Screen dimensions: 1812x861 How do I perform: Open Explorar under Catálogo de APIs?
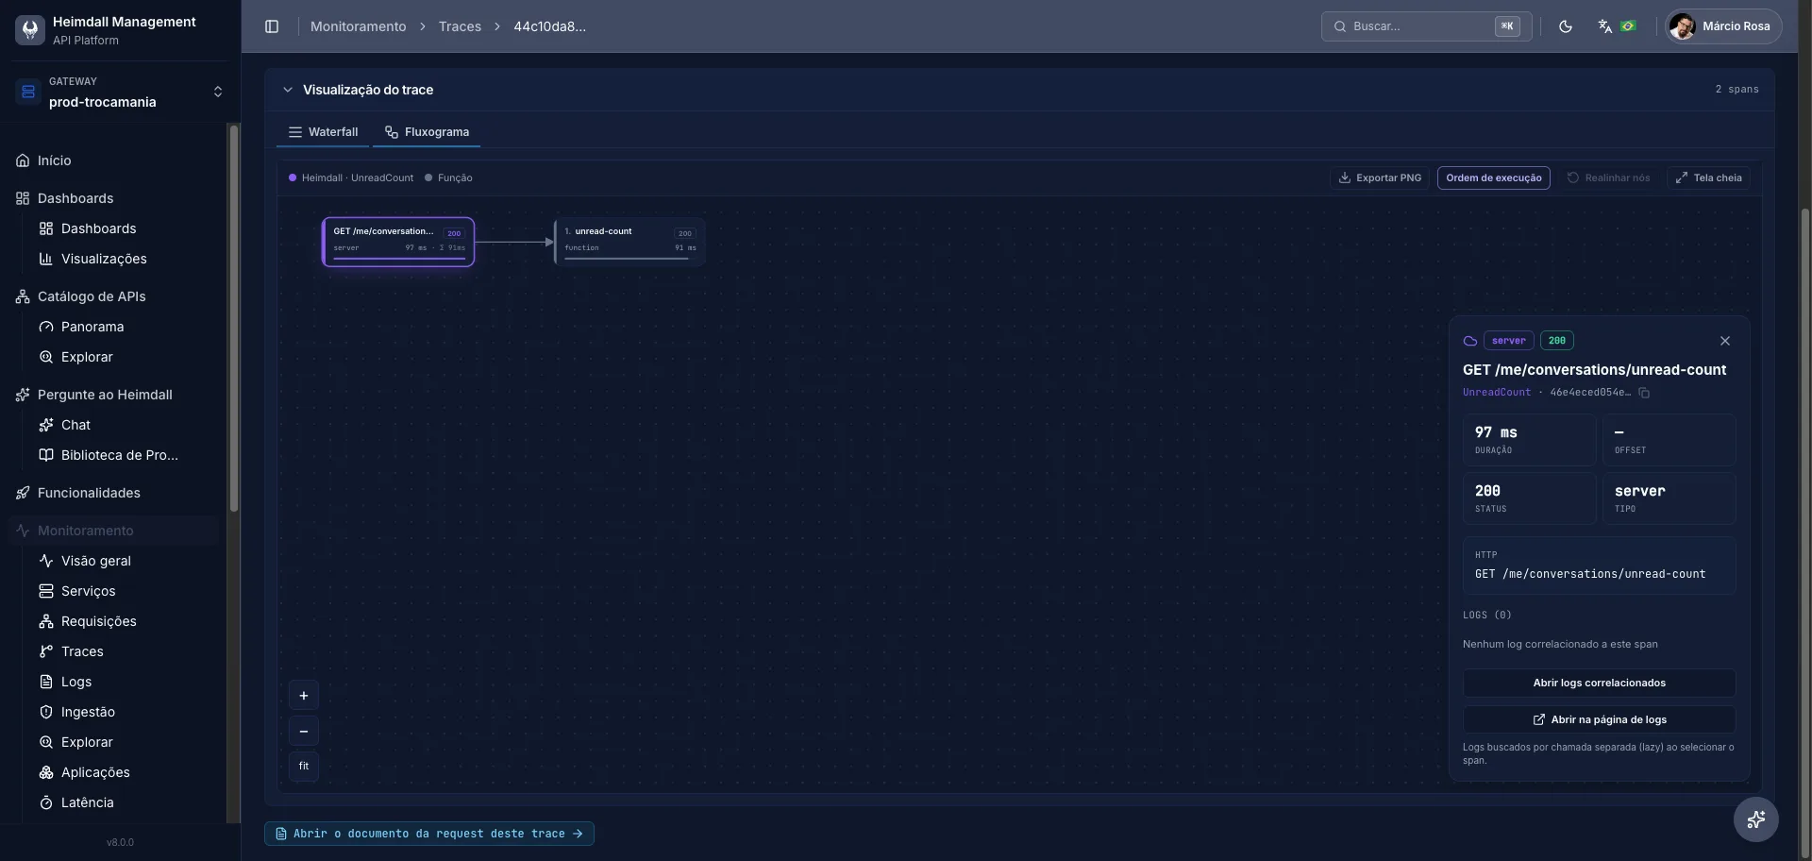[123, 357]
